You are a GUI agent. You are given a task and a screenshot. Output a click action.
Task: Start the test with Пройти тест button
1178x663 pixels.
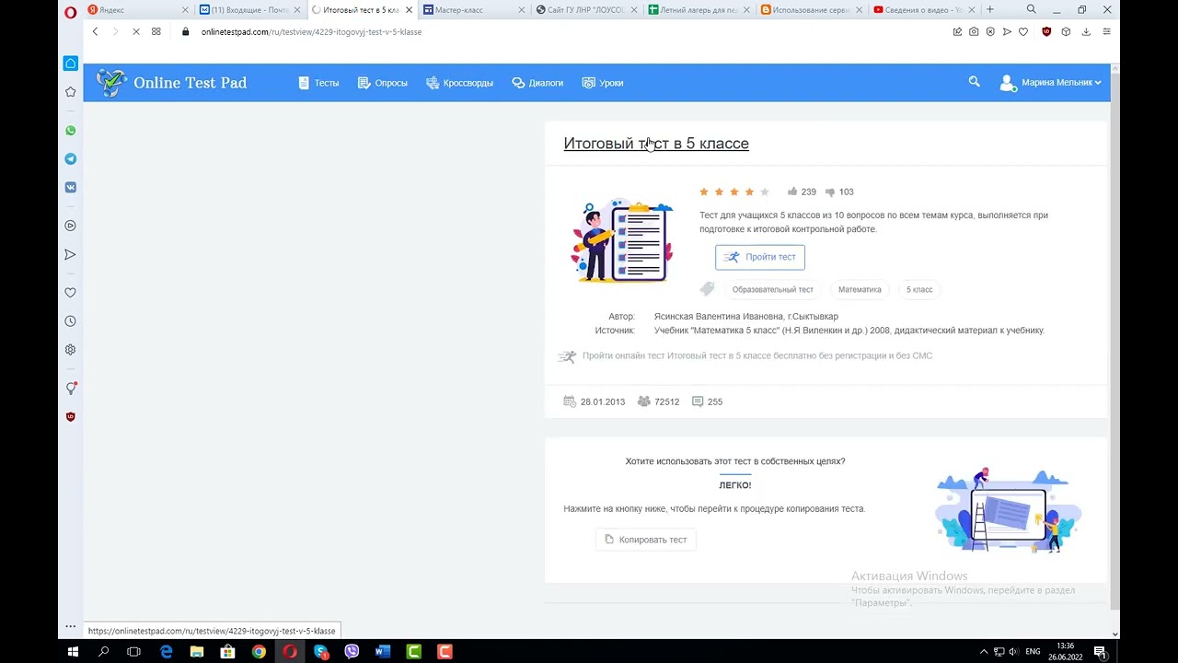pos(760,257)
